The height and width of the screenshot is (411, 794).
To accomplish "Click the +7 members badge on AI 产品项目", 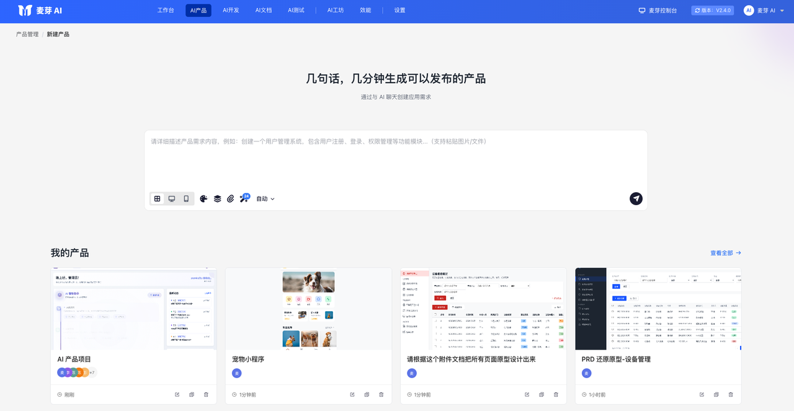I will coord(92,373).
